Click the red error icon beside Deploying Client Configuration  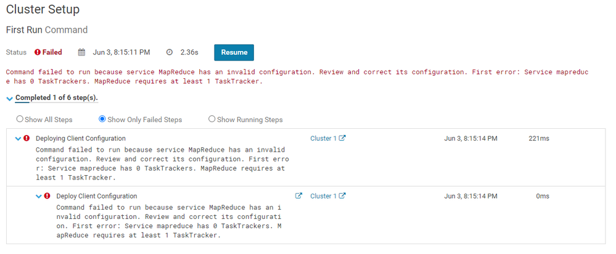point(27,138)
